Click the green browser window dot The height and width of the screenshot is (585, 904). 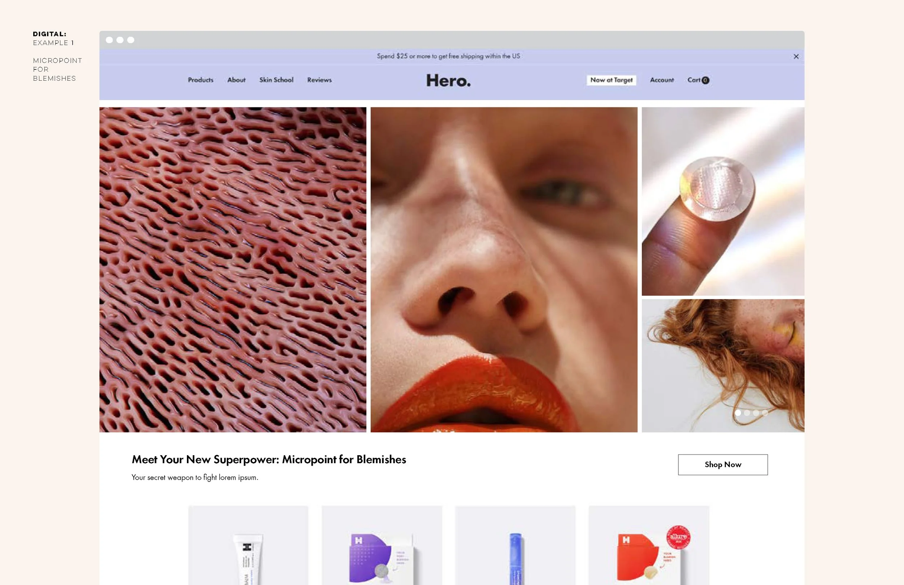[x=131, y=39]
